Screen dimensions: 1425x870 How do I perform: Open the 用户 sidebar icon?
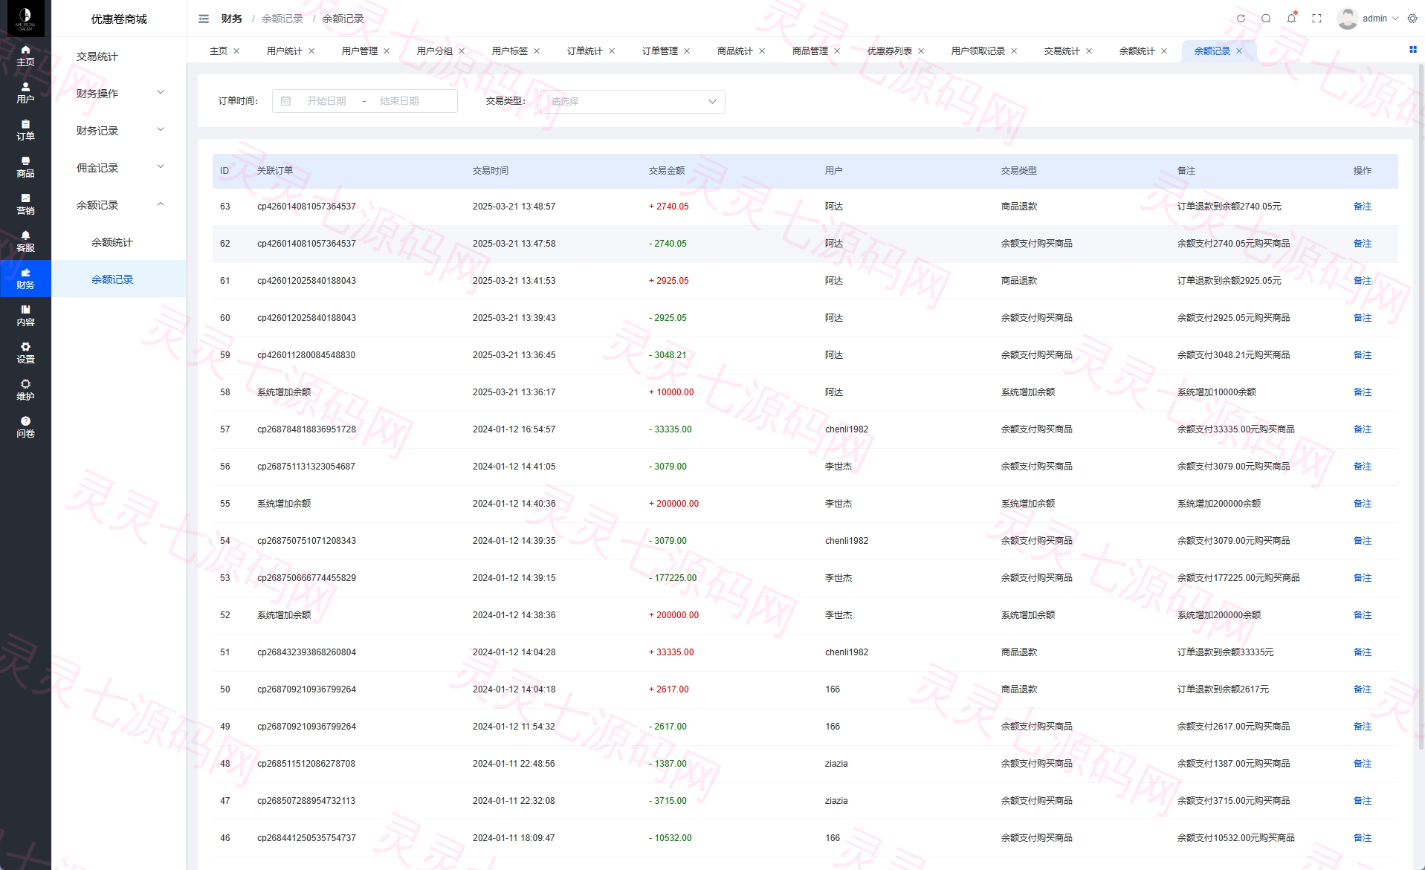(x=25, y=93)
